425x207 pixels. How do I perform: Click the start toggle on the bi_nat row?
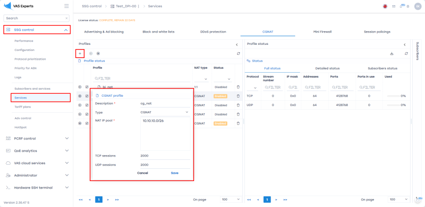(x=80, y=87)
